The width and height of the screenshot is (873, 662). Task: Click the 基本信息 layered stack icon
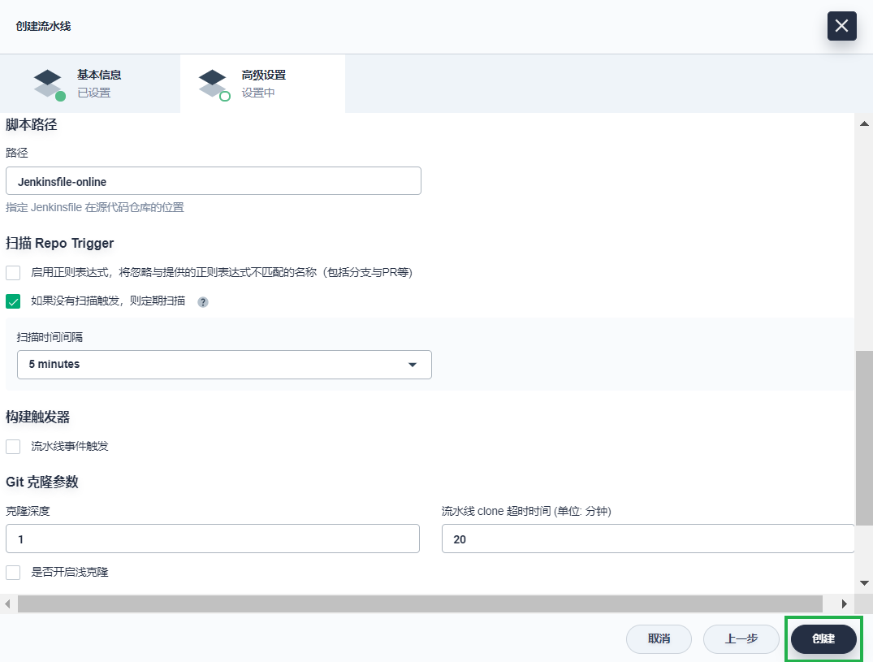pyautogui.click(x=49, y=84)
